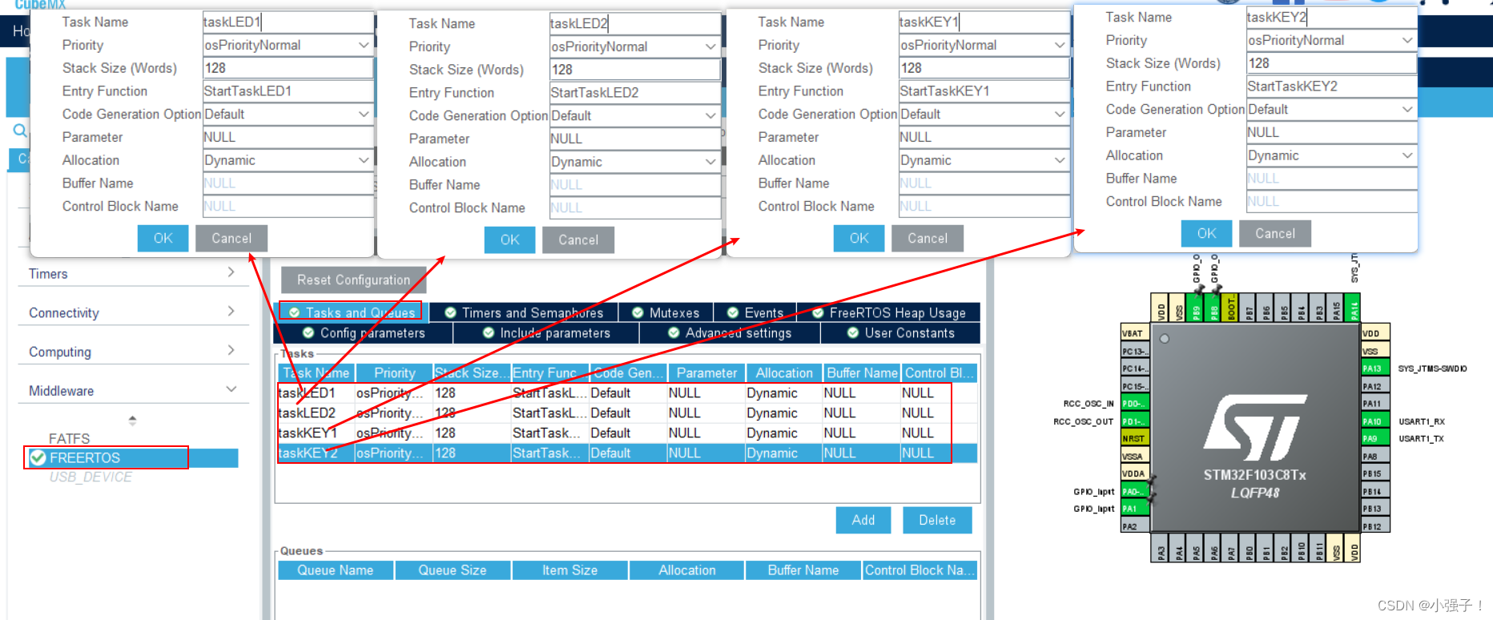The image size is (1493, 620).
Task: Open the Events tab
Action: [755, 312]
